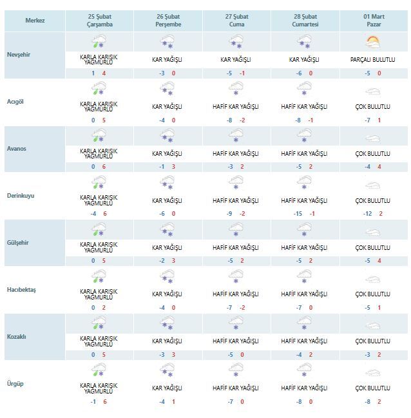Image resolution: width=411 pixels, height=418 pixels.
Task: Select the 27 Şubat Cuma column header
Action: tap(236, 19)
